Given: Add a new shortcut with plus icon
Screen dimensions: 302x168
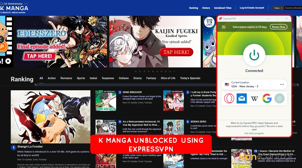Looking at the screenshot, I should tap(280, 98).
